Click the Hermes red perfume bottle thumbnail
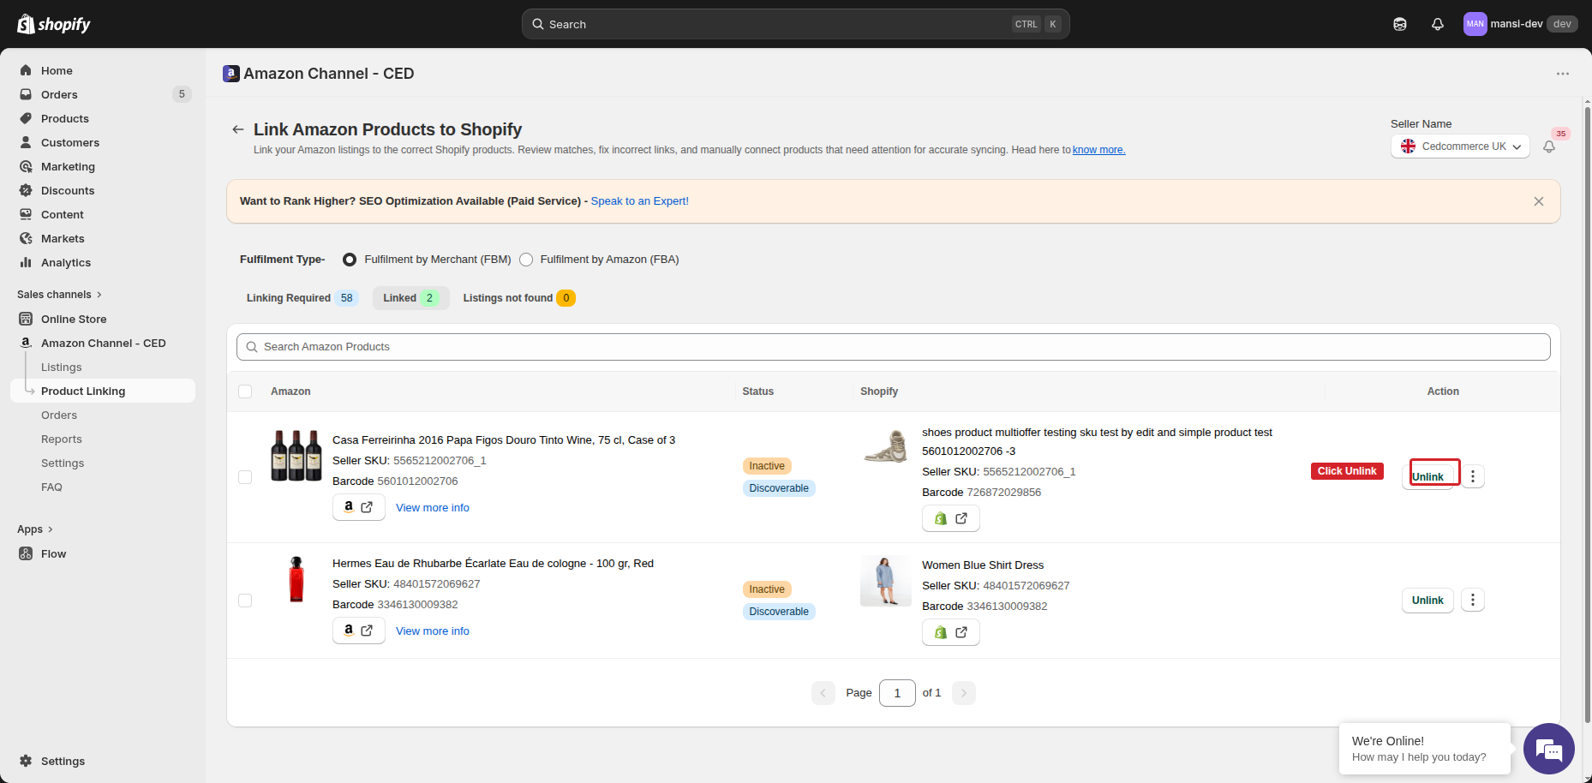Screen dimensions: 1592x783 point(296,579)
